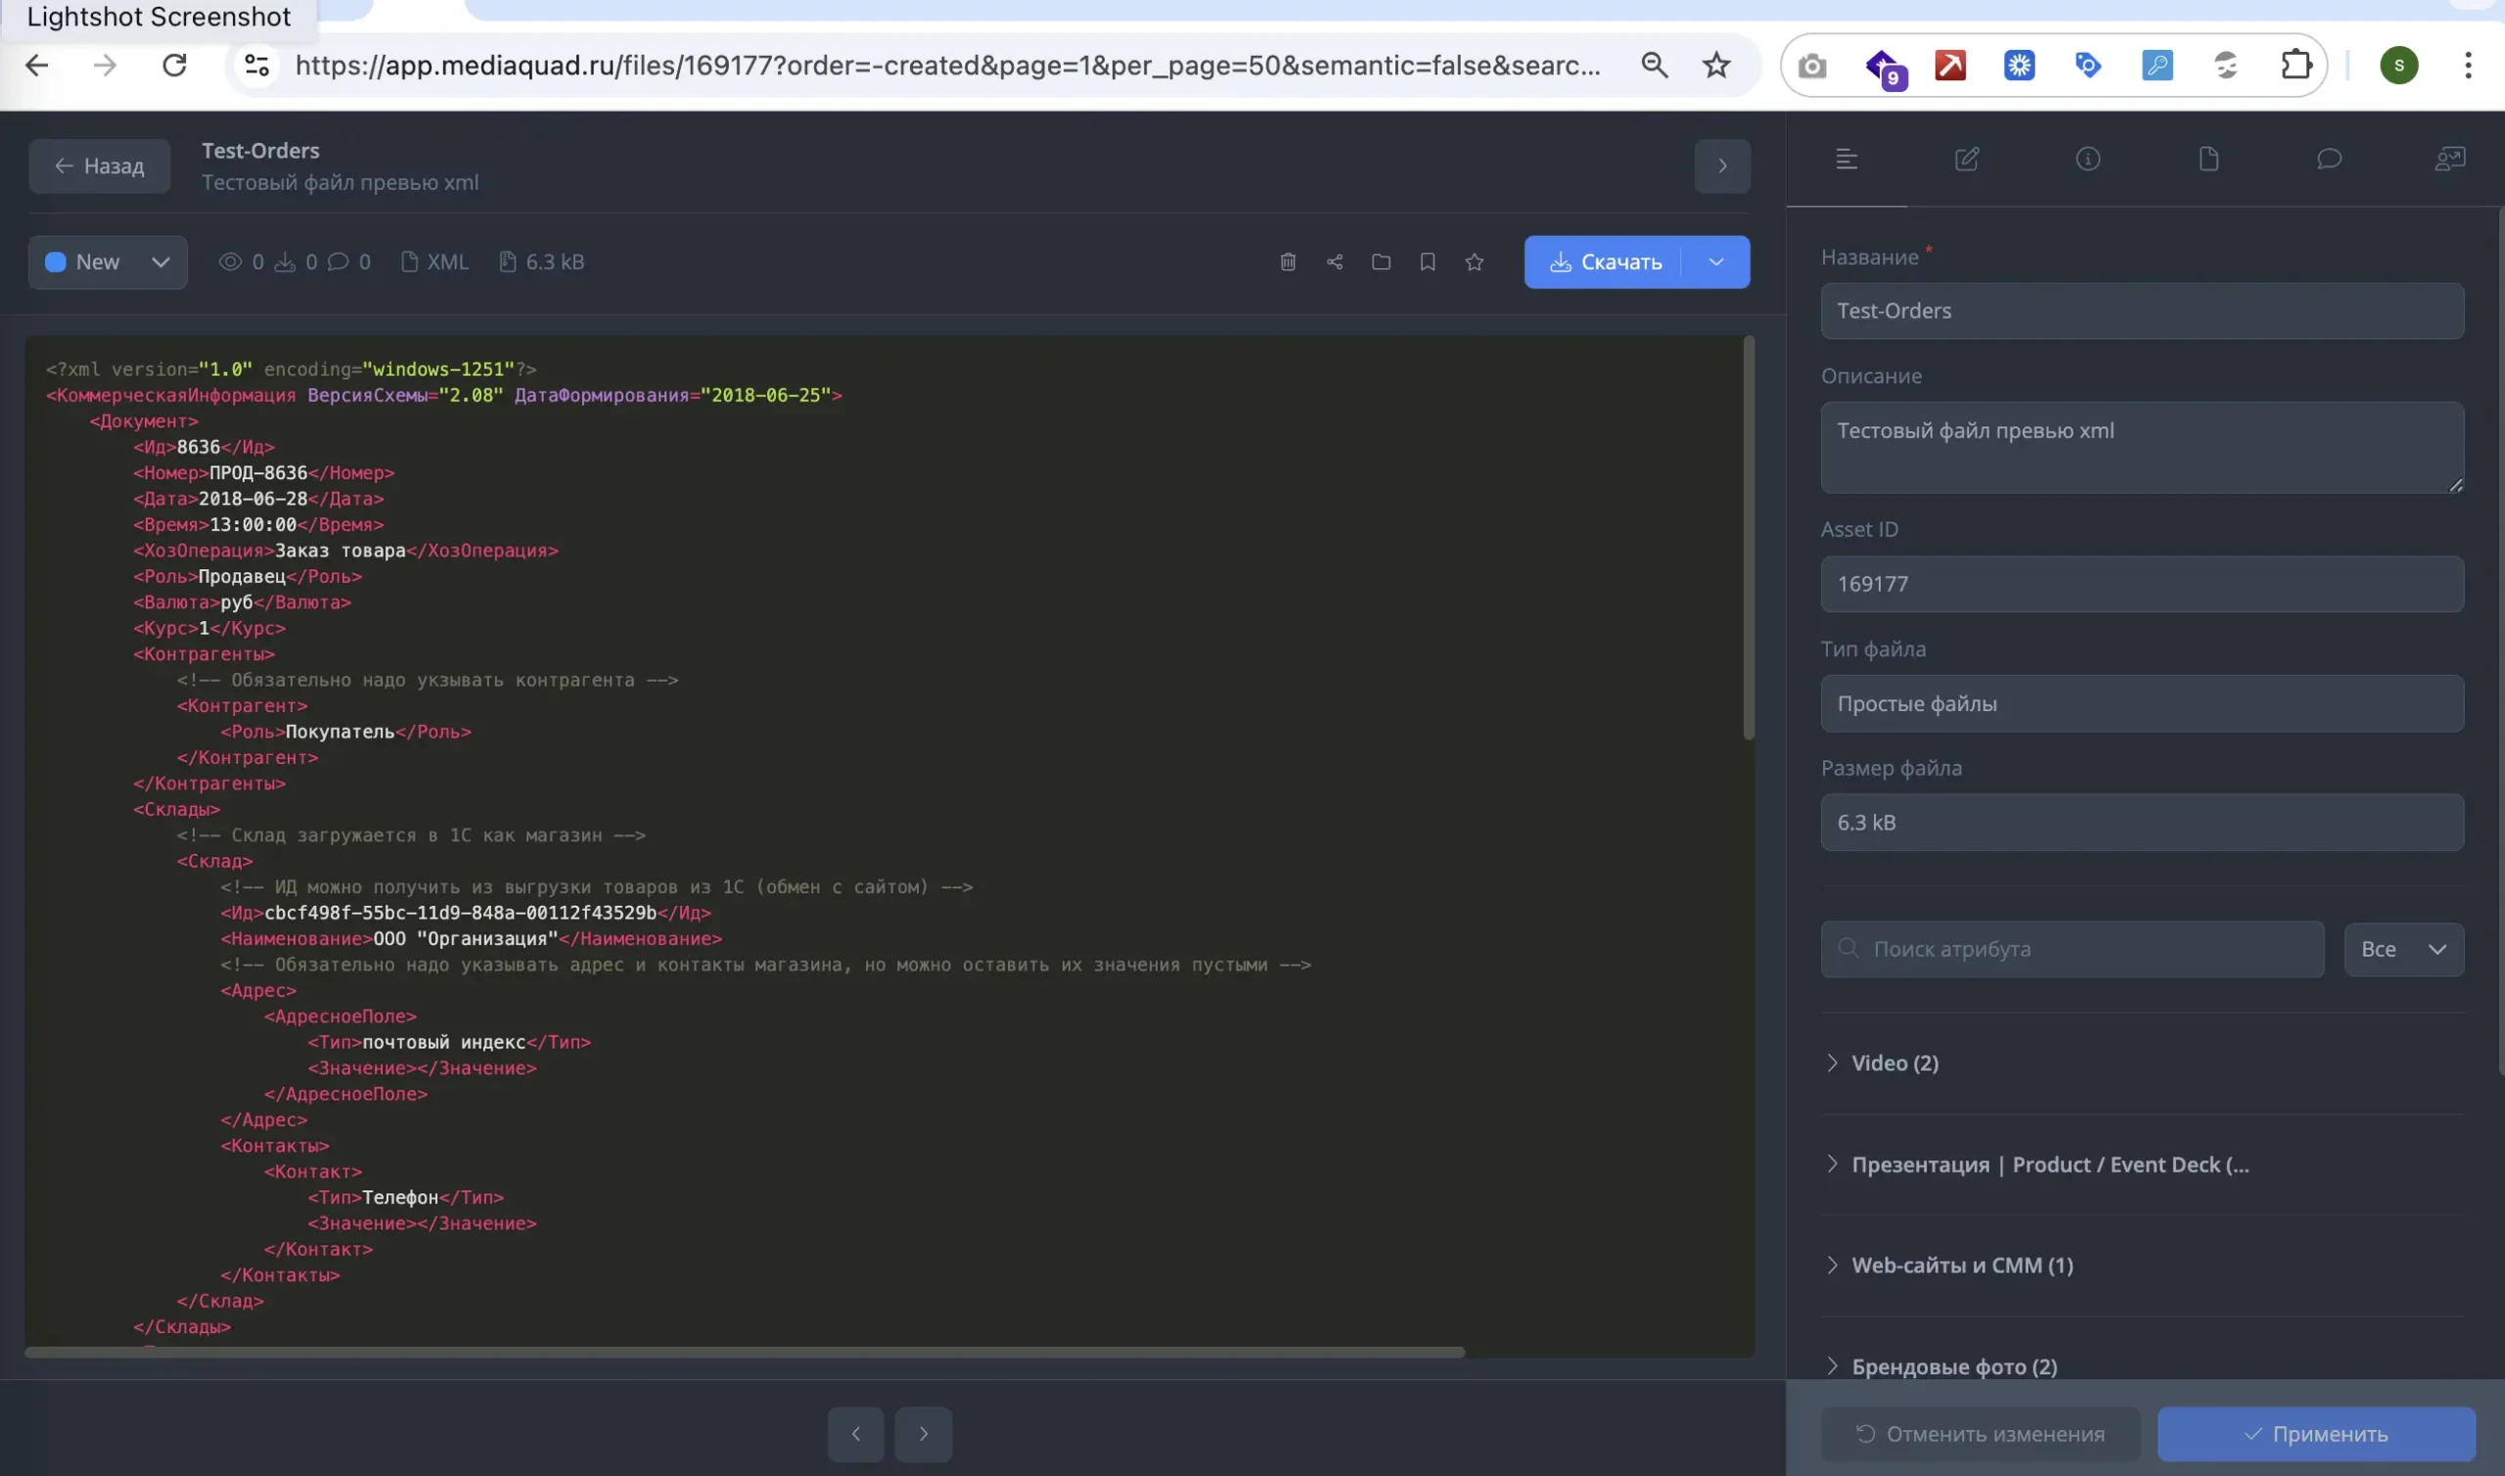Switch to the info tab icon
2505x1476 pixels.
coord(2088,159)
